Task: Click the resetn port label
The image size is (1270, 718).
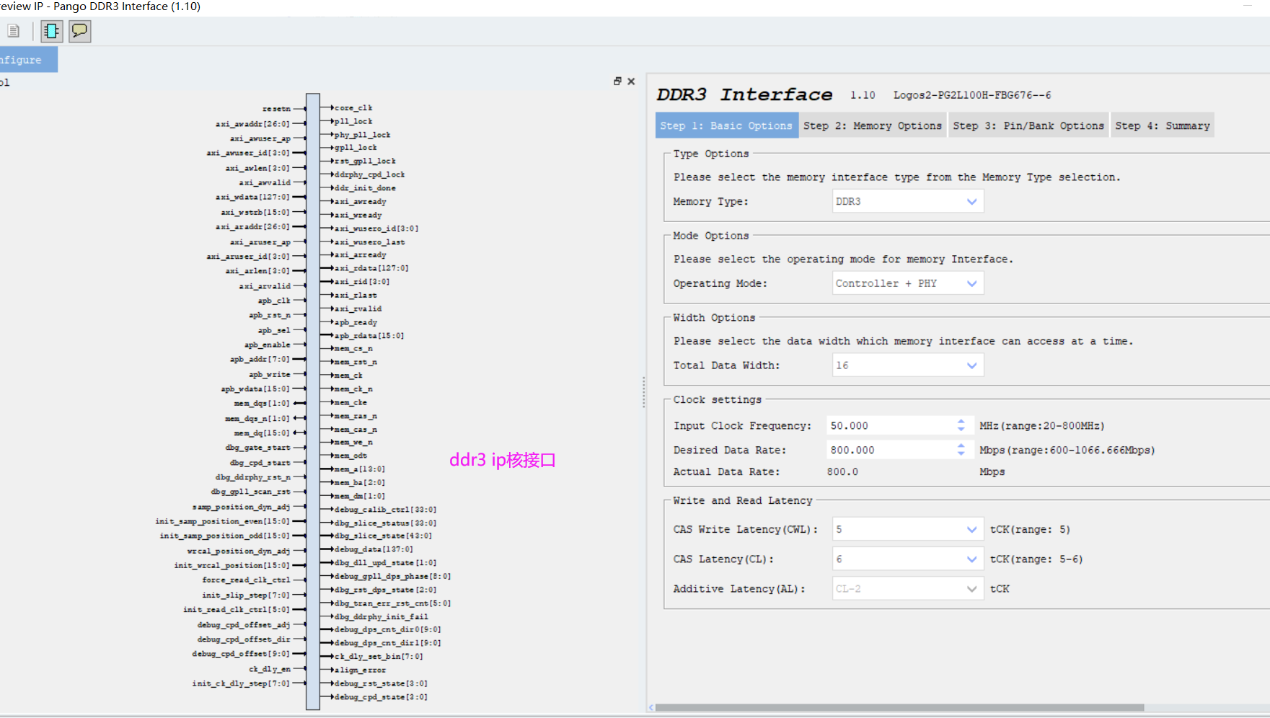Action: tap(276, 109)
